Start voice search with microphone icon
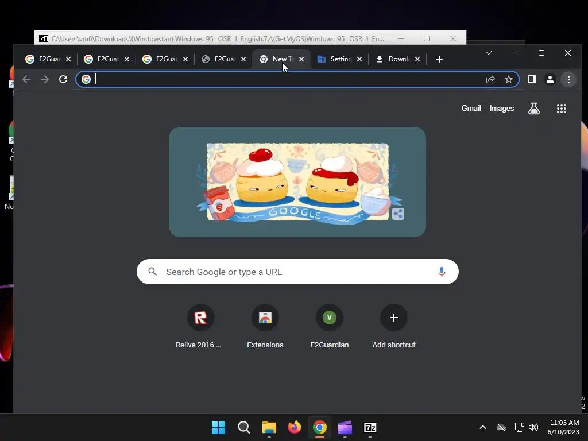This screenshot has height=441, width=588. tap(442, 272)
